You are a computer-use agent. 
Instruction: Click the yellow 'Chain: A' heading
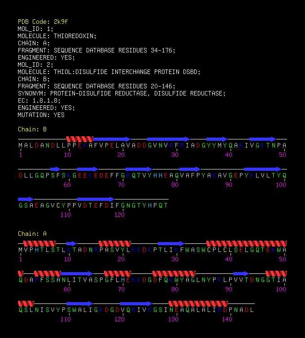coord(32,234)
